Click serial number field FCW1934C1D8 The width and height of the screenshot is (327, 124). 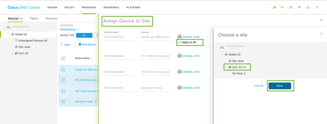(119, 37)
